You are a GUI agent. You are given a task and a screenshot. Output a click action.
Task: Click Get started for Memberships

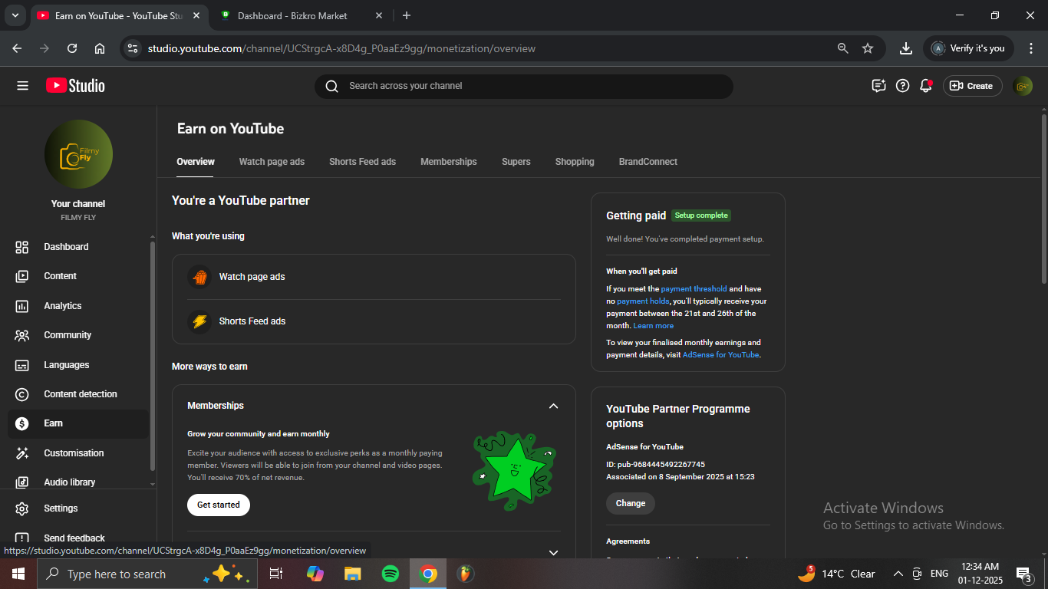point(219,505)
